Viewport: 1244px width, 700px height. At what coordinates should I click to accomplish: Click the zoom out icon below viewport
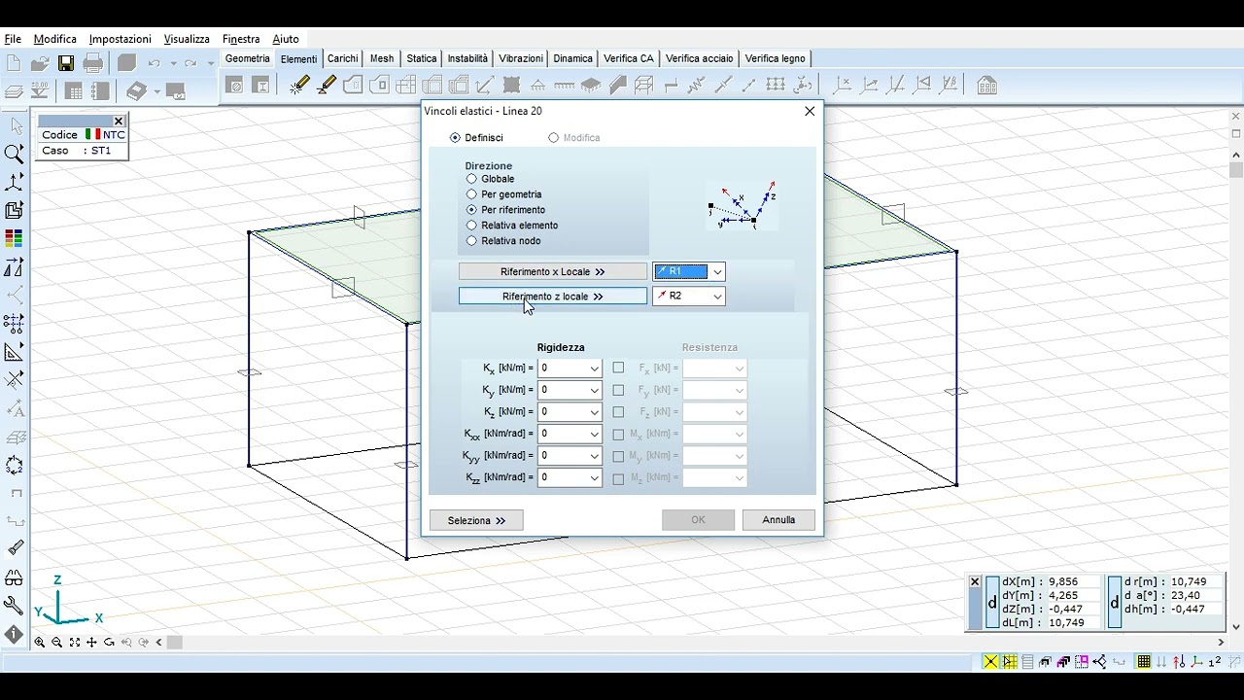click(57, 643)
